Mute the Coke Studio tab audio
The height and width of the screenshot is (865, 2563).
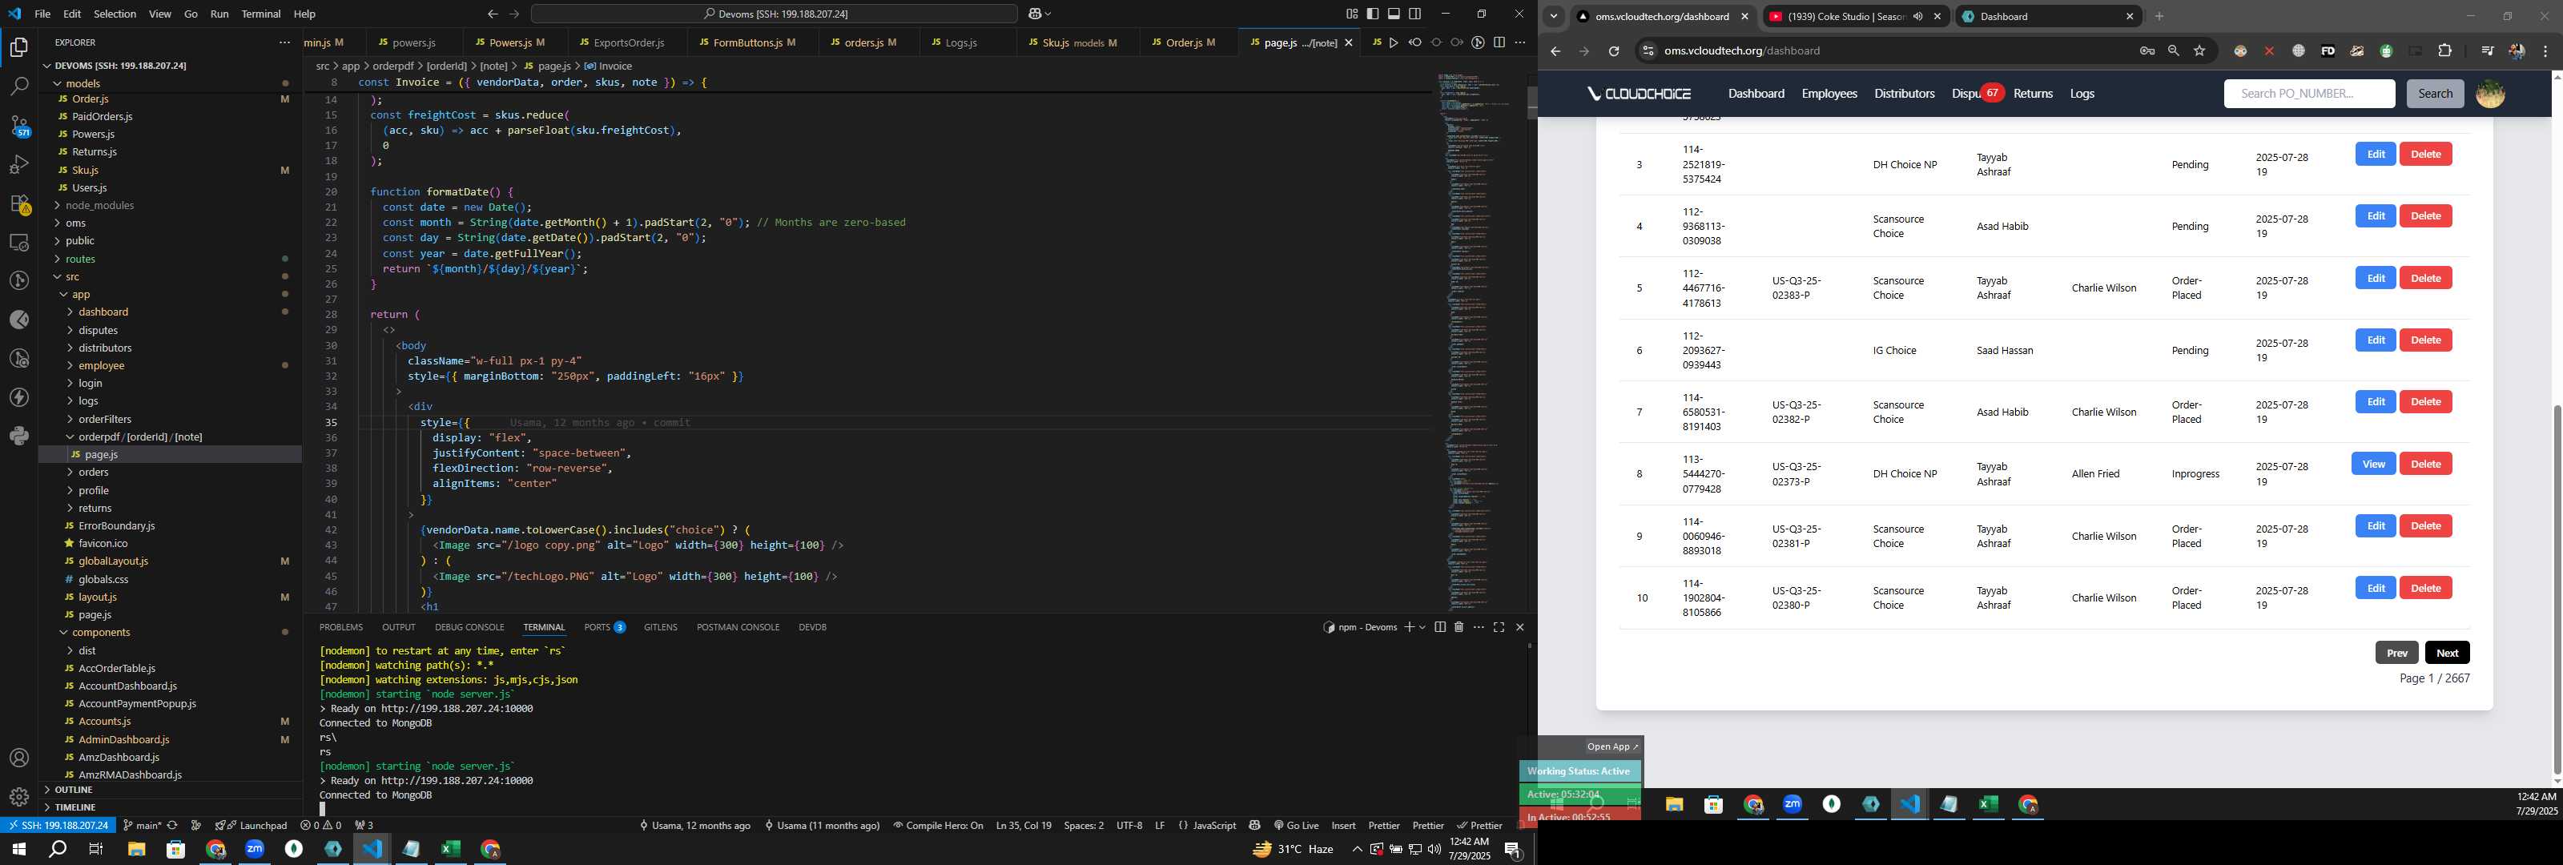coord(1917,16)
